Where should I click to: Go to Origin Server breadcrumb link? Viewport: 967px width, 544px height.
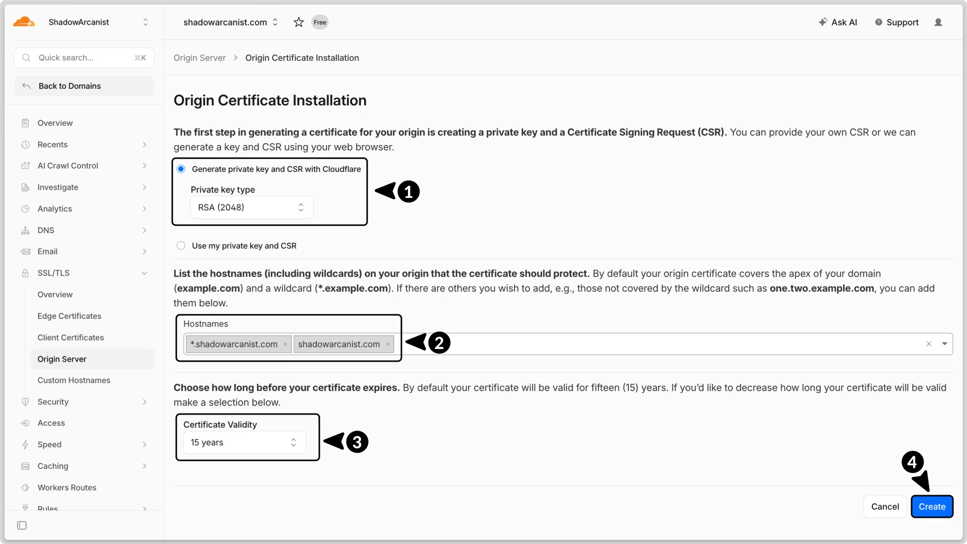click(x=199, y=58)
